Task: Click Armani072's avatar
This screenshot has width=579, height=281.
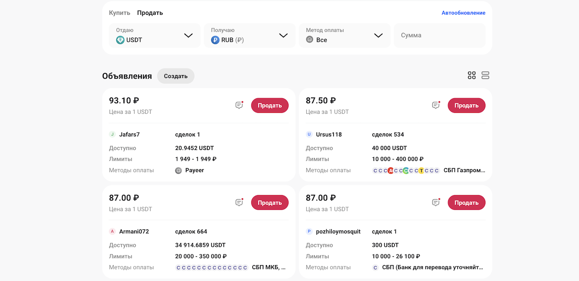Action: click(x=111, y=231)
